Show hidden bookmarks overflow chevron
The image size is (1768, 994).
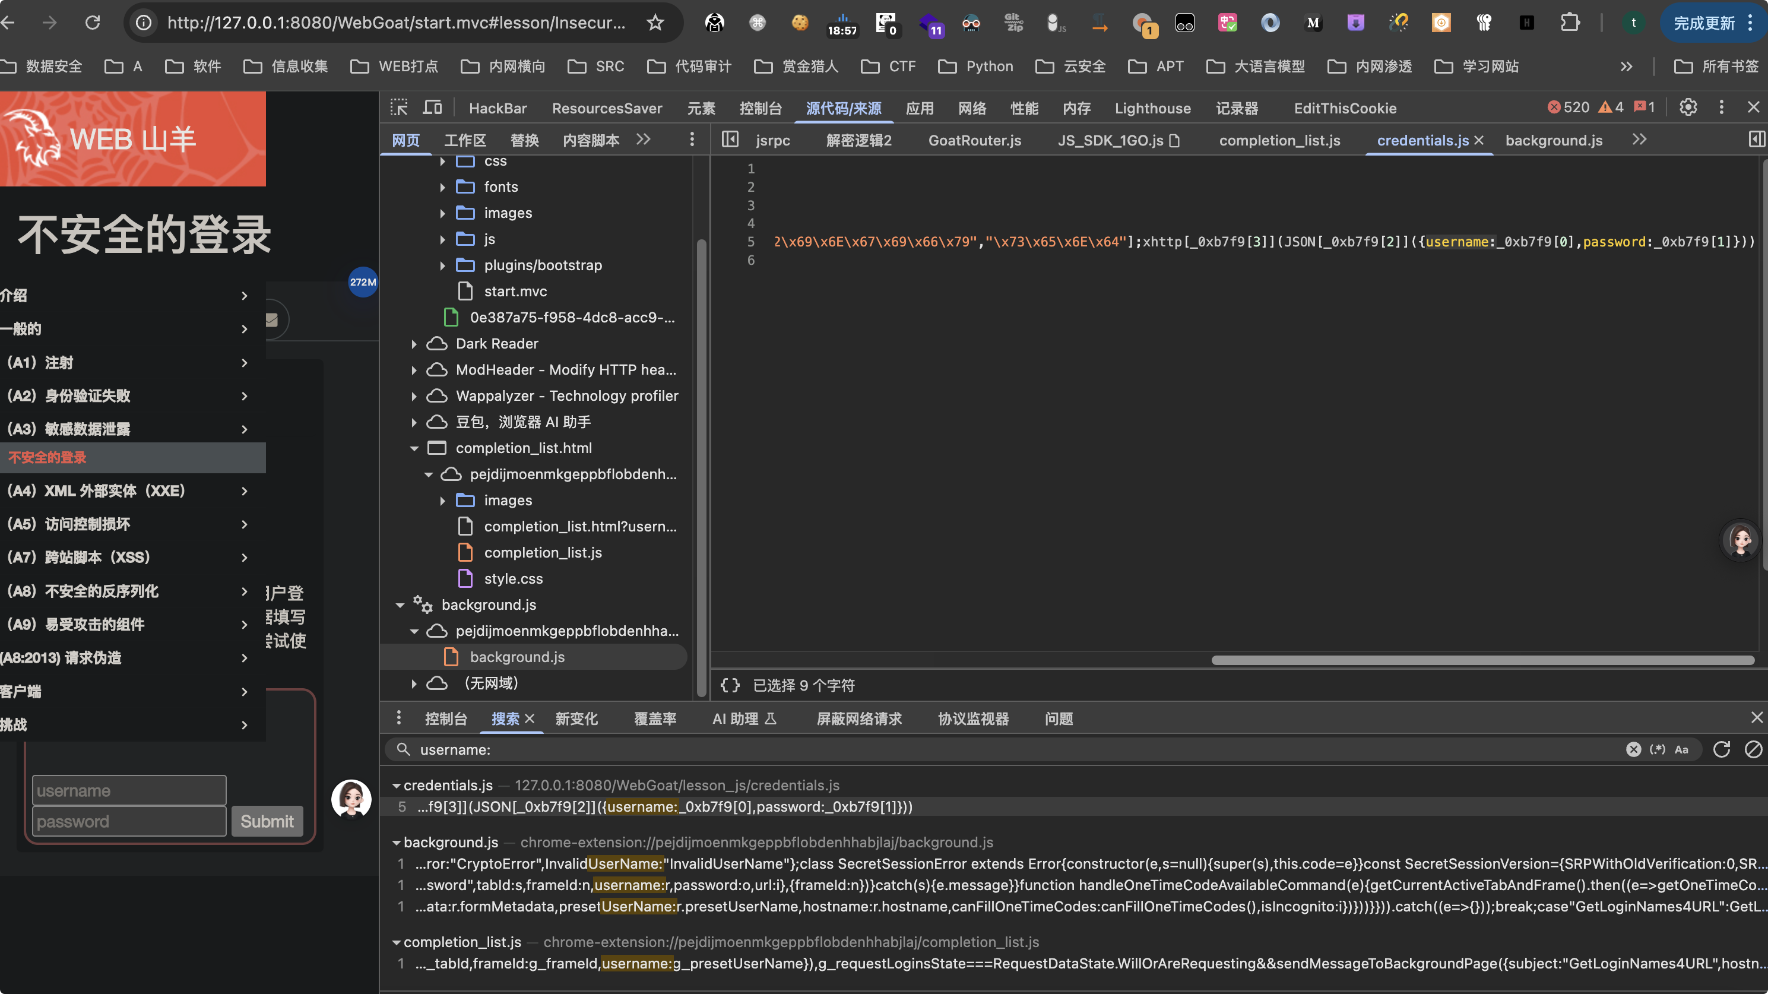[1626, 67]
